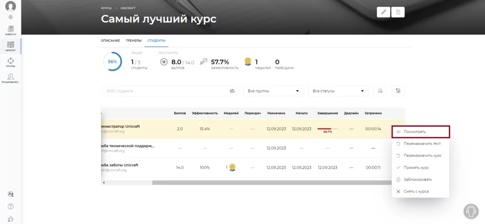
Task: Switch to the Тренеры tab
Action: tap(134, 41)
